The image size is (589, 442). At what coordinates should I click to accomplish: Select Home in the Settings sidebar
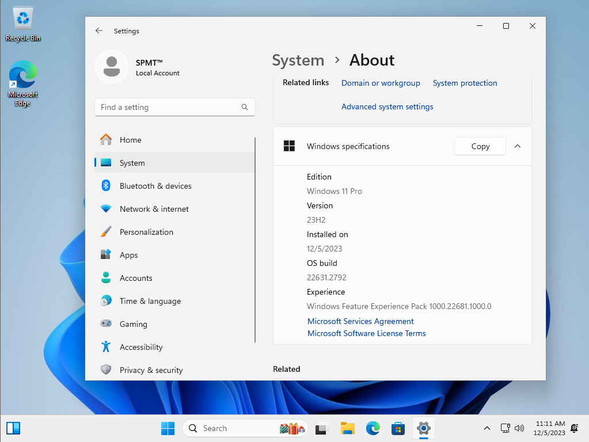coord(174,140)
